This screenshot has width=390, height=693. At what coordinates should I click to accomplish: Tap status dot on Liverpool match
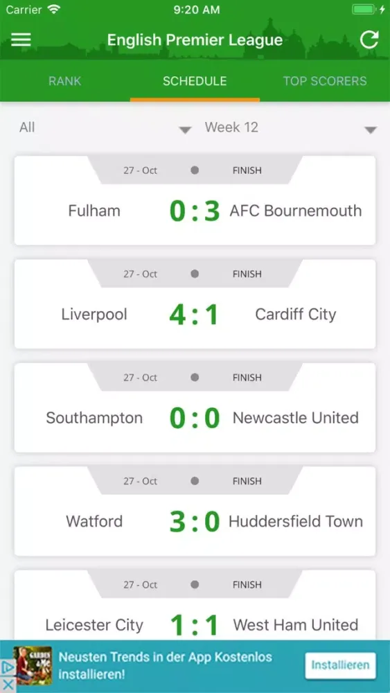coord(195,274)
